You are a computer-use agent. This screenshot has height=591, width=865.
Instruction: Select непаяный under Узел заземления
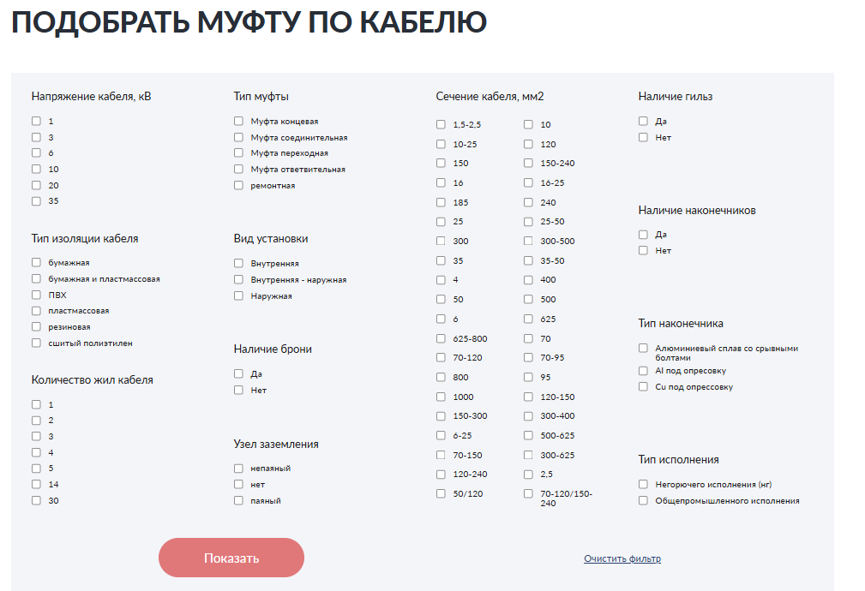[238, 469]
